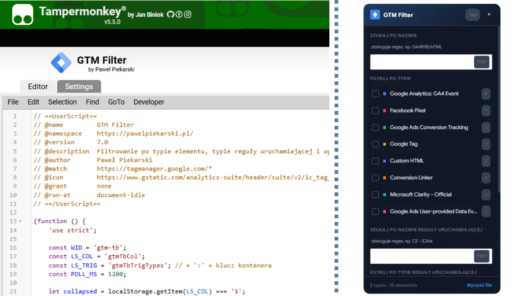
Task: Click the GTM Filter panel vertical scrollbar
Action: [x=499, y=109]
